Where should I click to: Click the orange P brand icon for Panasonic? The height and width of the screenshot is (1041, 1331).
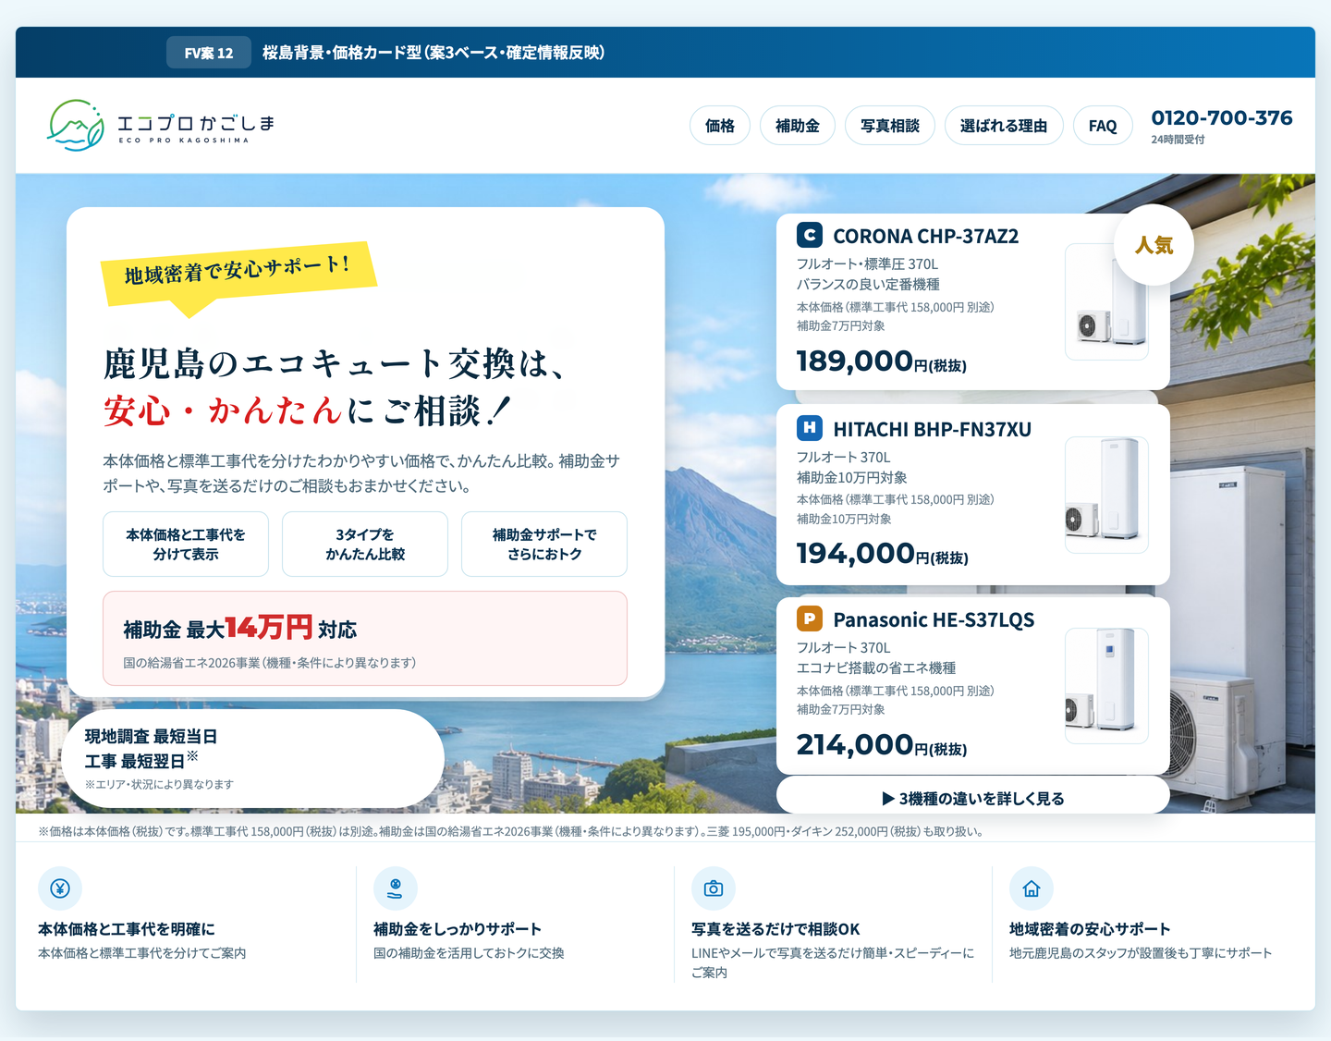pyautogui.click(x=810, y=618)
